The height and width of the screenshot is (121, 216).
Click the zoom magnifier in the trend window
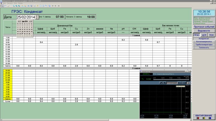coord(188,83)
